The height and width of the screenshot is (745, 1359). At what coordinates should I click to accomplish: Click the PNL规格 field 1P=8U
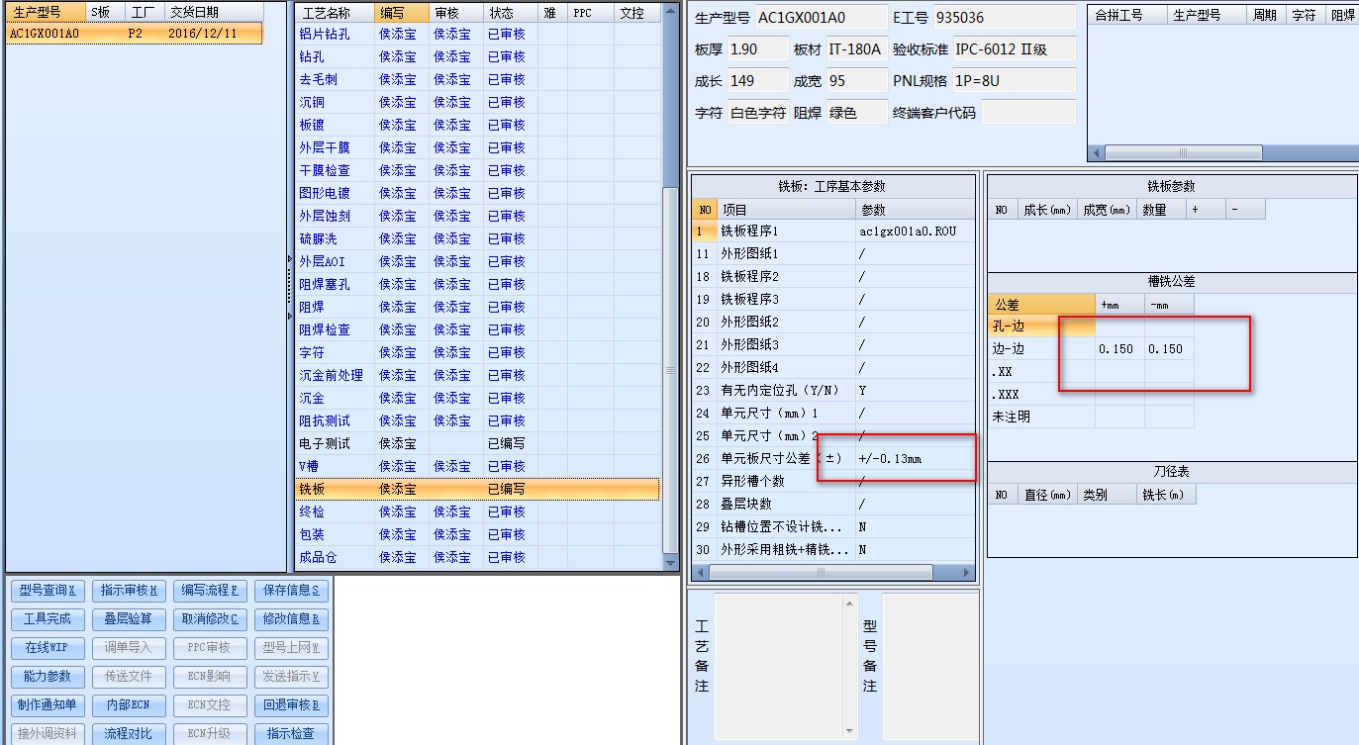point(1015,80)
